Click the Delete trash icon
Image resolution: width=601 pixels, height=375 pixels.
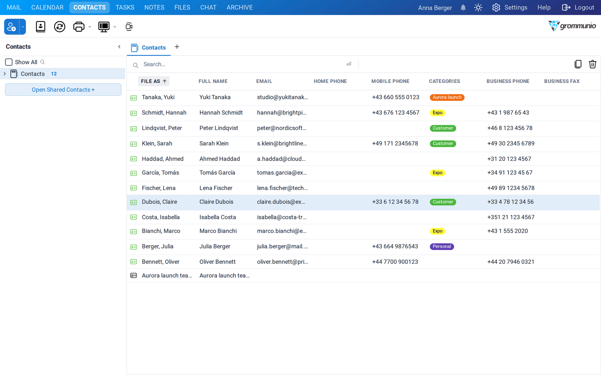click(x=593, y=64)
